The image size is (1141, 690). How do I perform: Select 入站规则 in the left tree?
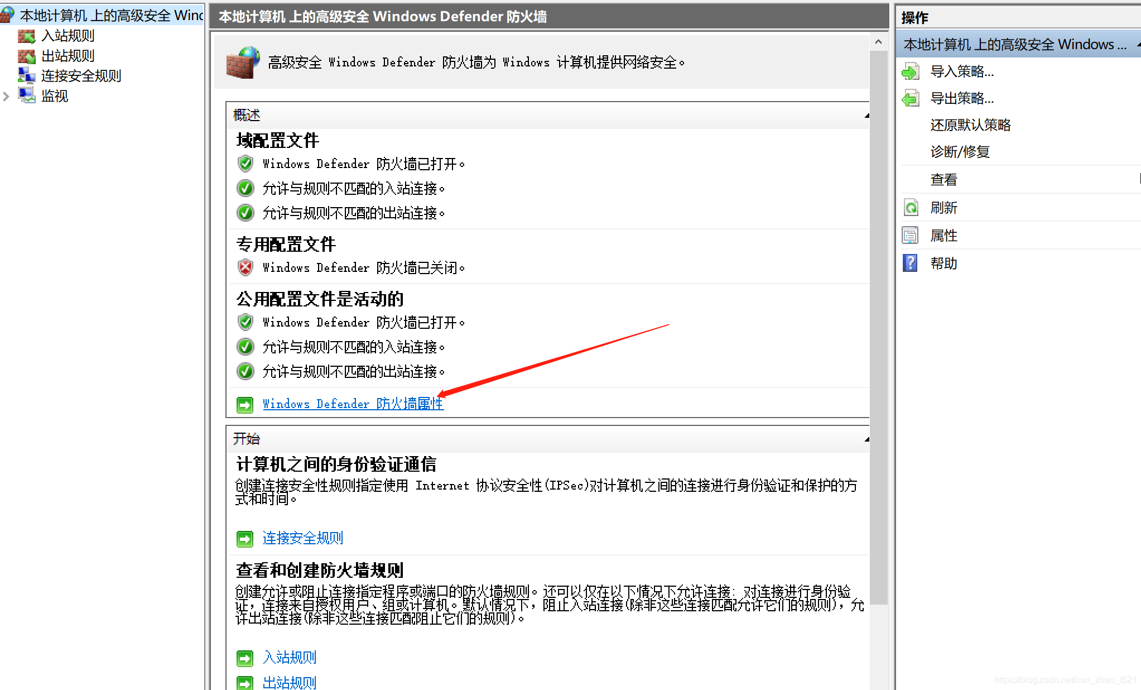click(x=68, y=36)
